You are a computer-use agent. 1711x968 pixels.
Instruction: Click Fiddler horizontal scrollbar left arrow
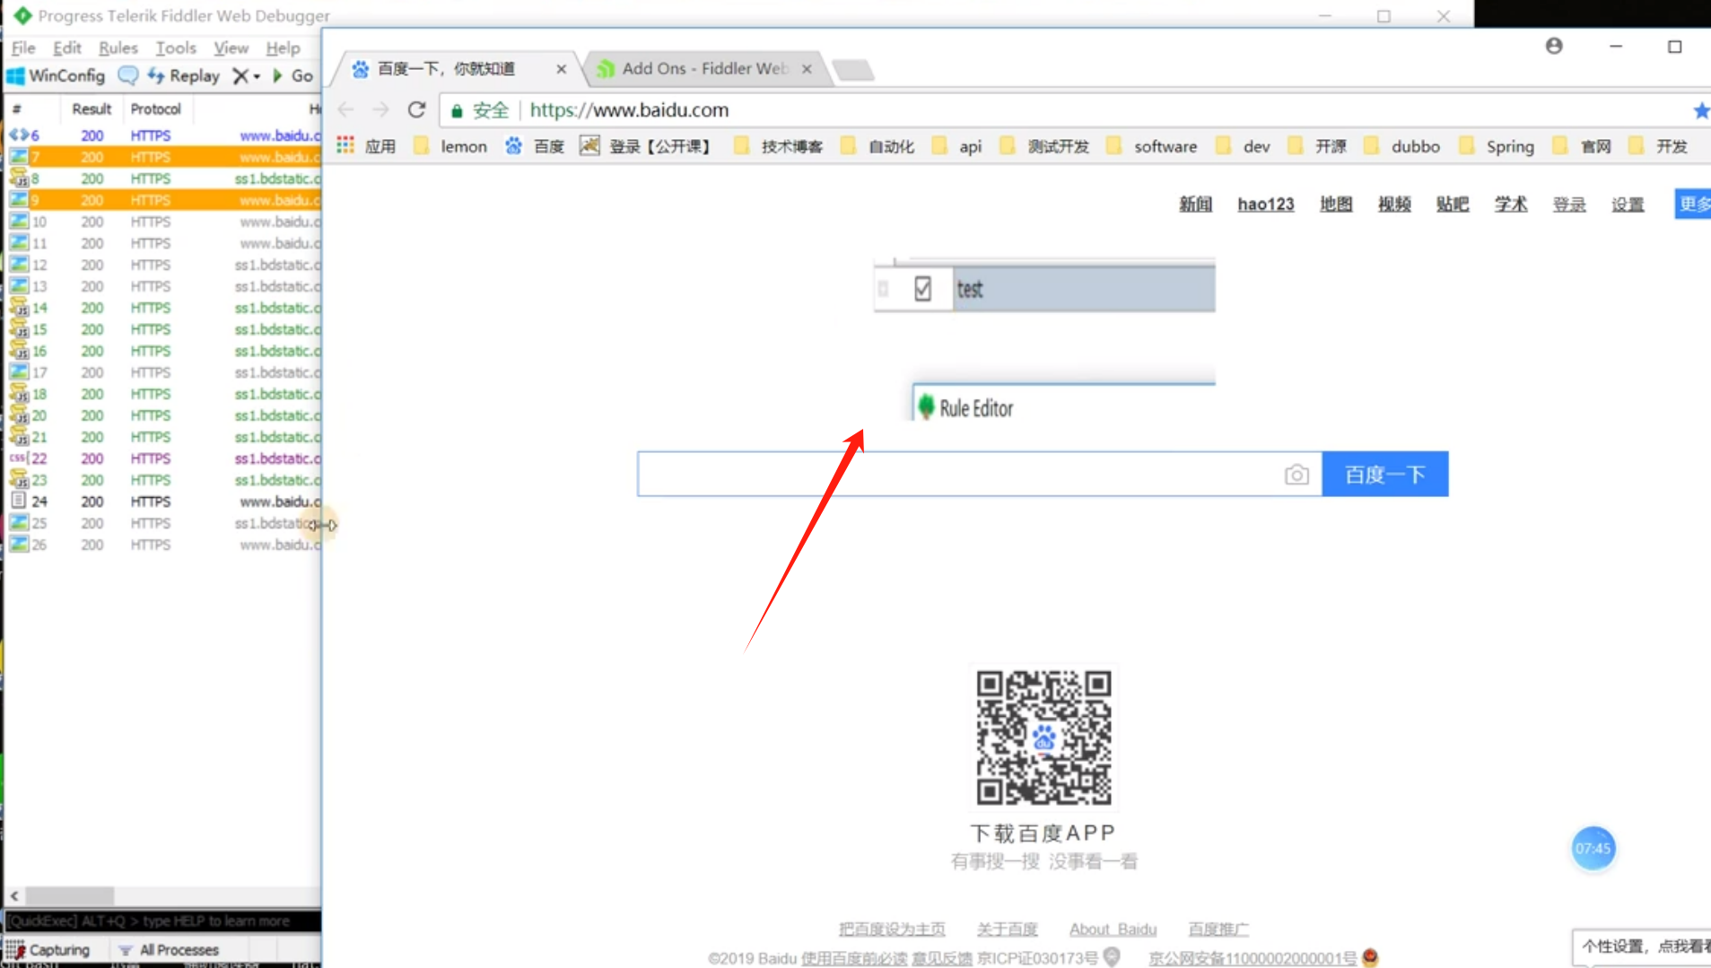pos(14,895)
